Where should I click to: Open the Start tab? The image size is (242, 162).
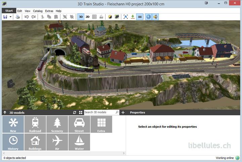coord(9,11)
